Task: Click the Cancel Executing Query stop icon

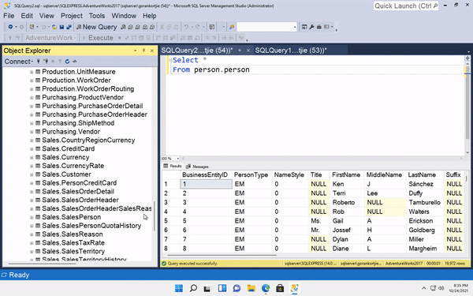Action: (120, 38)
